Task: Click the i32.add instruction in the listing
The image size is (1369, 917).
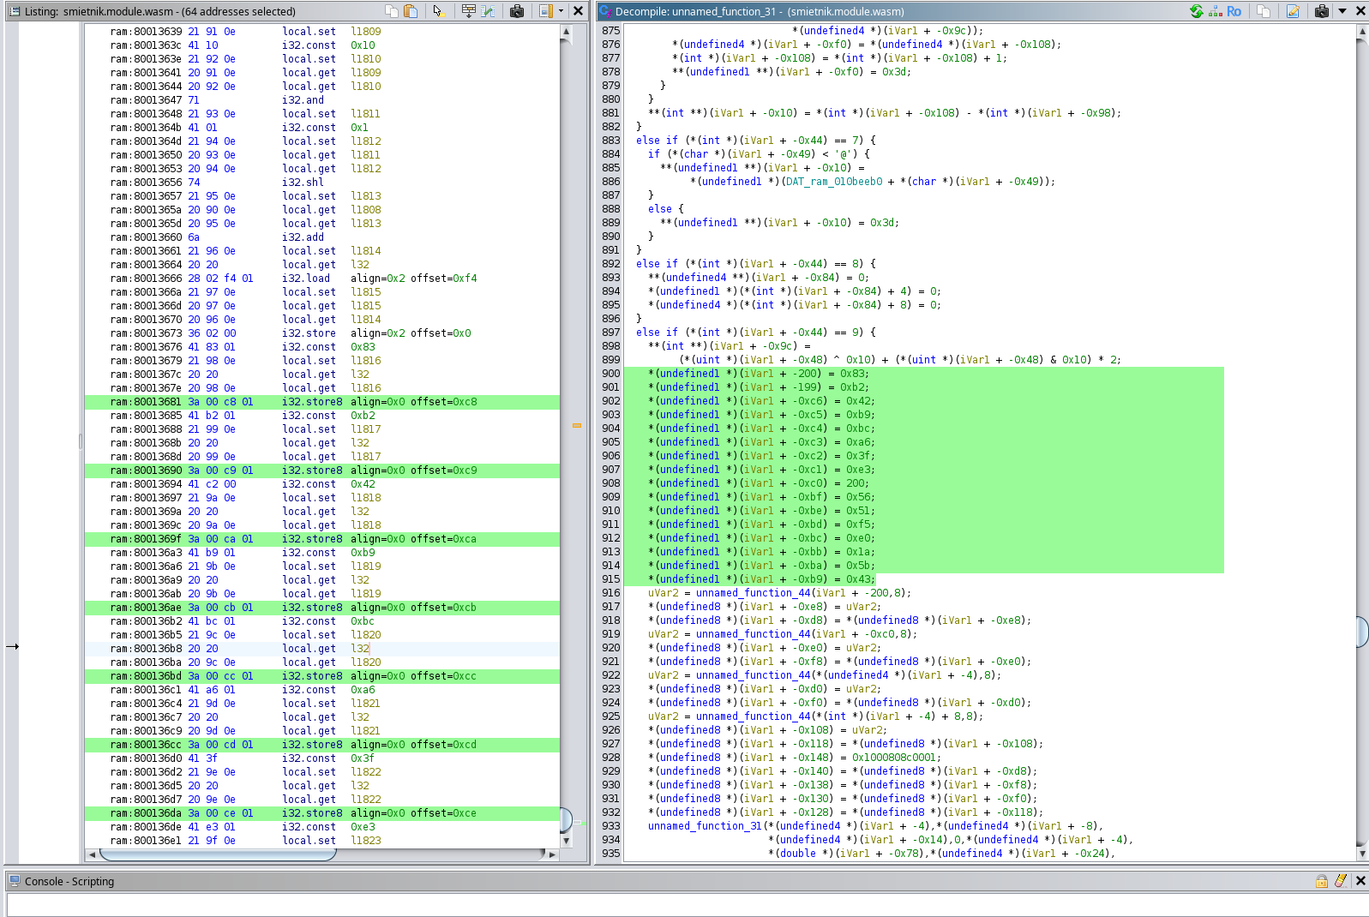Action: pos(303,237)
